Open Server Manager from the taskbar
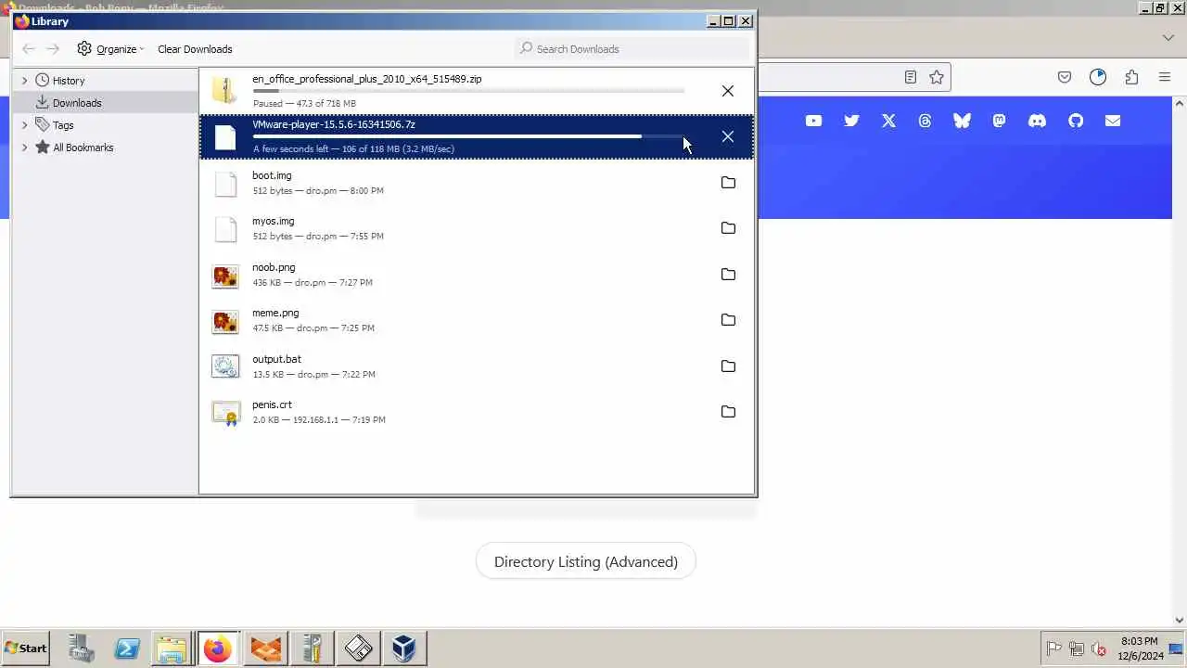Screen dimensions: 1187x668 pyautogui.click(x=82, y=649)
